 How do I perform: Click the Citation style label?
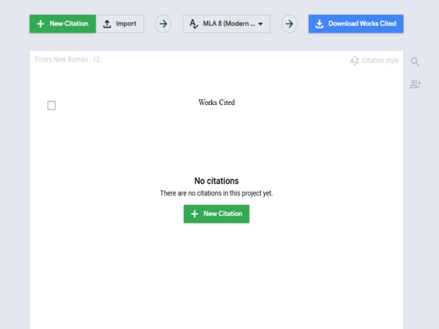point(380,61)
